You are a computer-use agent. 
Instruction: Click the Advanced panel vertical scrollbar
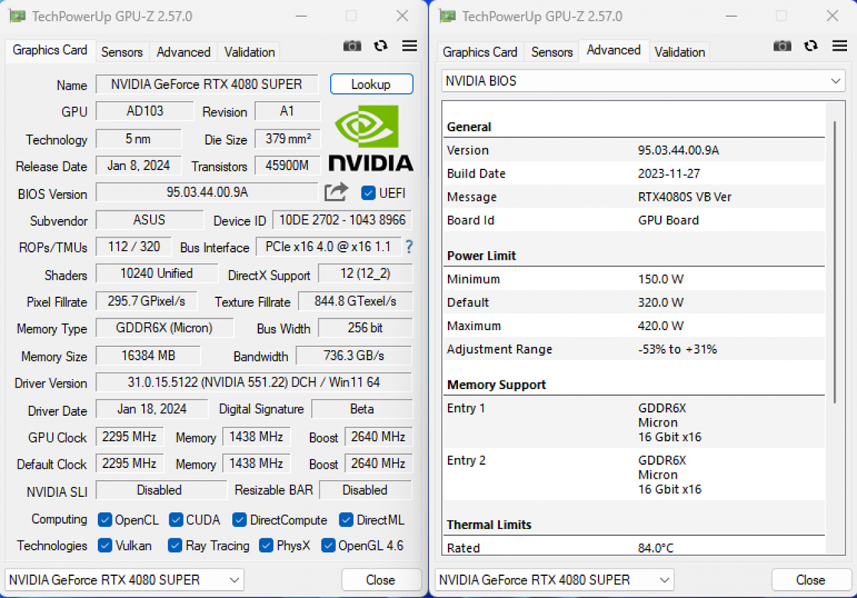point(834,263)
